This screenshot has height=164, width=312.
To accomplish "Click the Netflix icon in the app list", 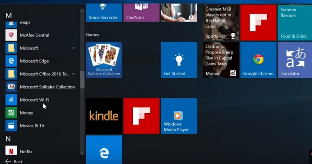I will 11,151.
